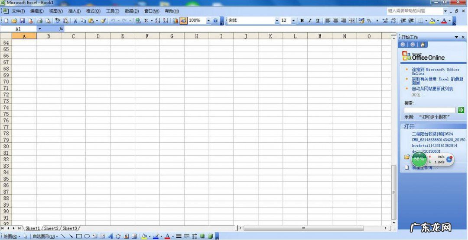Screen dimensions: 468x240
Task: Open recent file 二栖阳台软装预算0524
Action: coord(432,134)
